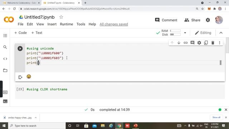Open PowerPoint from the taskbar
229x129 pixels.
click(136, 126)
